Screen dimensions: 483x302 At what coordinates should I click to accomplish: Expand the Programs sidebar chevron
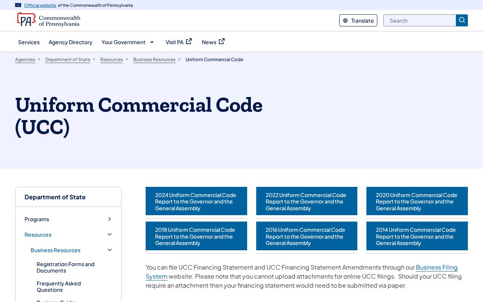(109, 219)
